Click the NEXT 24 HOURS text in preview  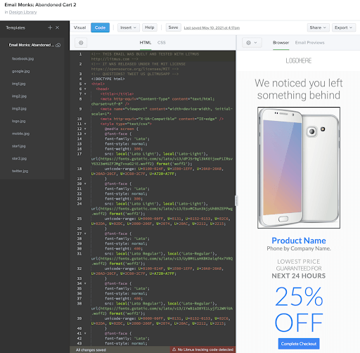tap(299, 276)
